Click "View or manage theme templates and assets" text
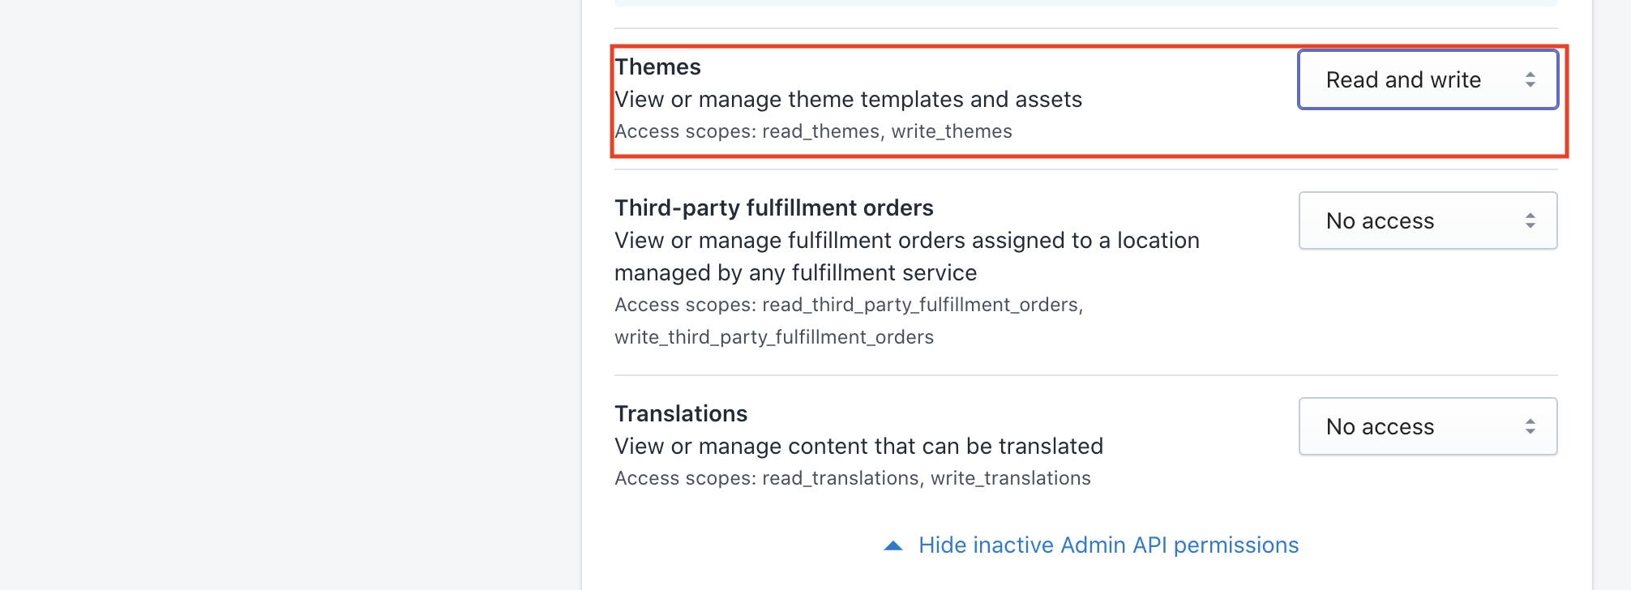 pos(848,99)
